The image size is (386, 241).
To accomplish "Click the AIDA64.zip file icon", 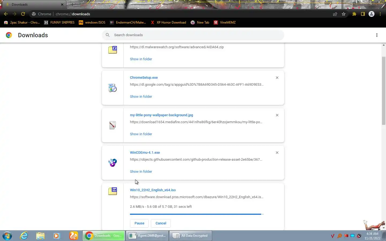I will pyautogui.click(x=113, y=50).
